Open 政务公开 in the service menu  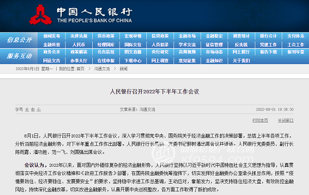(51, 52)
